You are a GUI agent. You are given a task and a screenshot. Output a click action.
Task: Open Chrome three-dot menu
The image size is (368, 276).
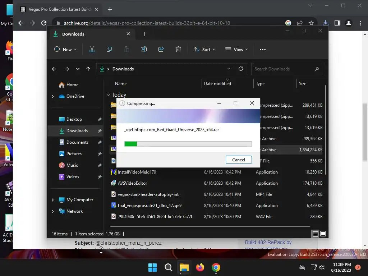click(x=360, y=23)
